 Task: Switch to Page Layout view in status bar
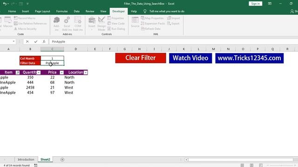[x=251, y=165]
